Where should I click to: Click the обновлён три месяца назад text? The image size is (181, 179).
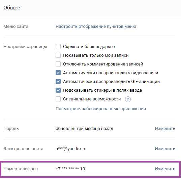[x=84, y=129]
